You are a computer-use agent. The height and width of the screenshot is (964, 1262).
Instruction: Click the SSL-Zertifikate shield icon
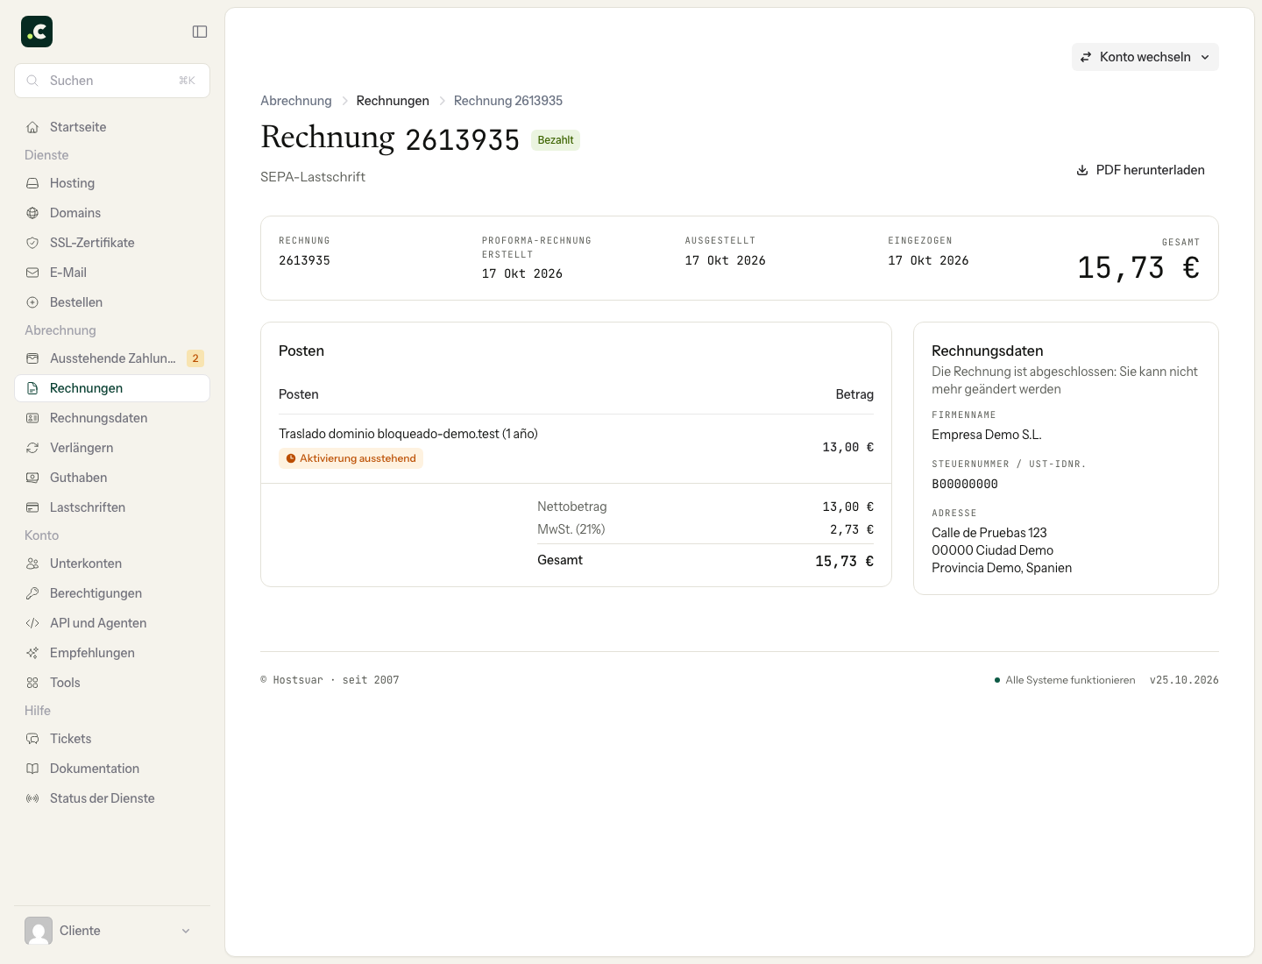coord(32,243)
